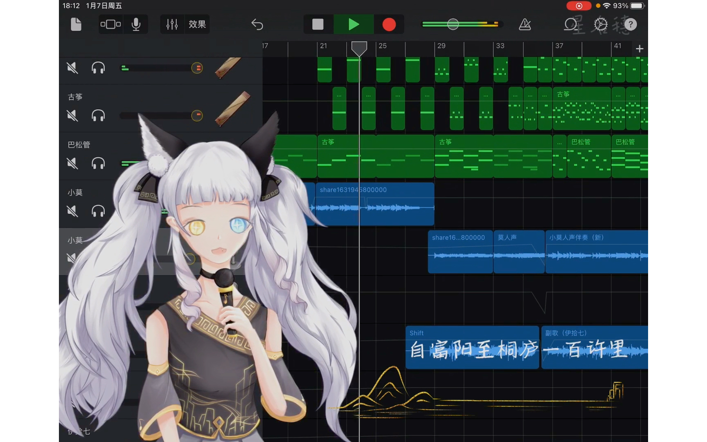Select the 巴松管 region near bar 39
Viewport: 707px width, 442px height.
click(x=589, y=157)
